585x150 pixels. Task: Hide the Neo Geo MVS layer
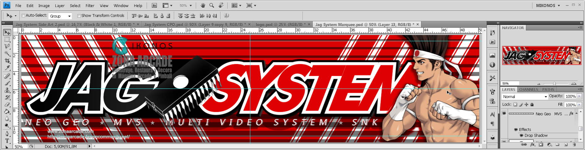504,113
